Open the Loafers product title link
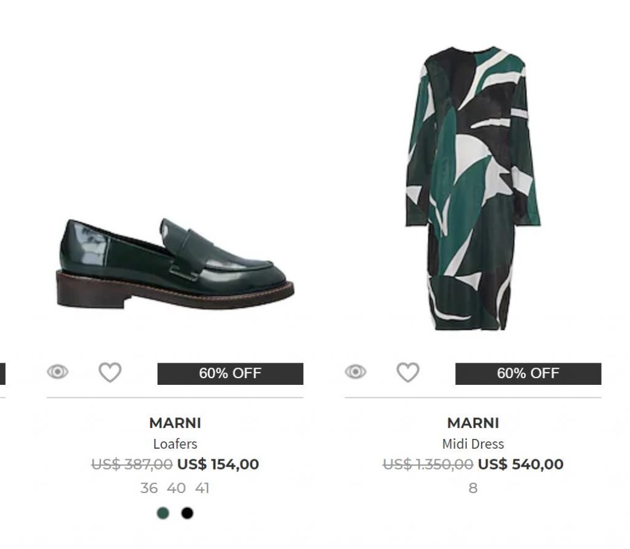 (175, 444)
